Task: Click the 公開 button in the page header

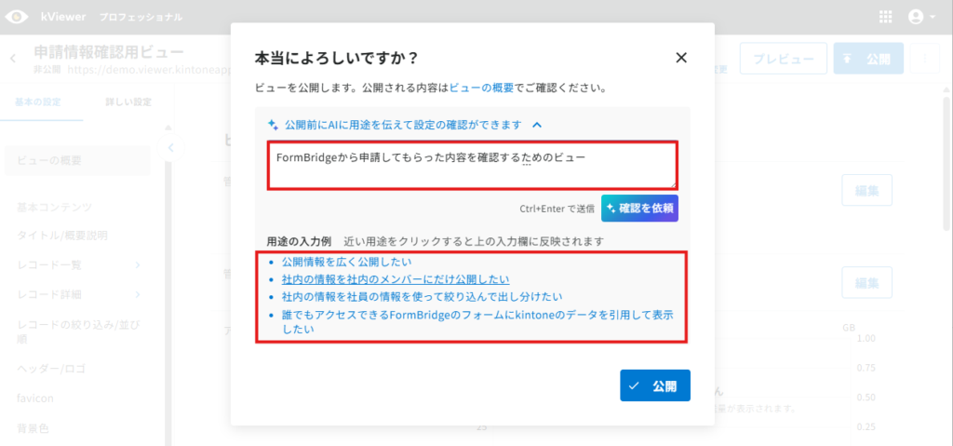Action: (868, 59)
